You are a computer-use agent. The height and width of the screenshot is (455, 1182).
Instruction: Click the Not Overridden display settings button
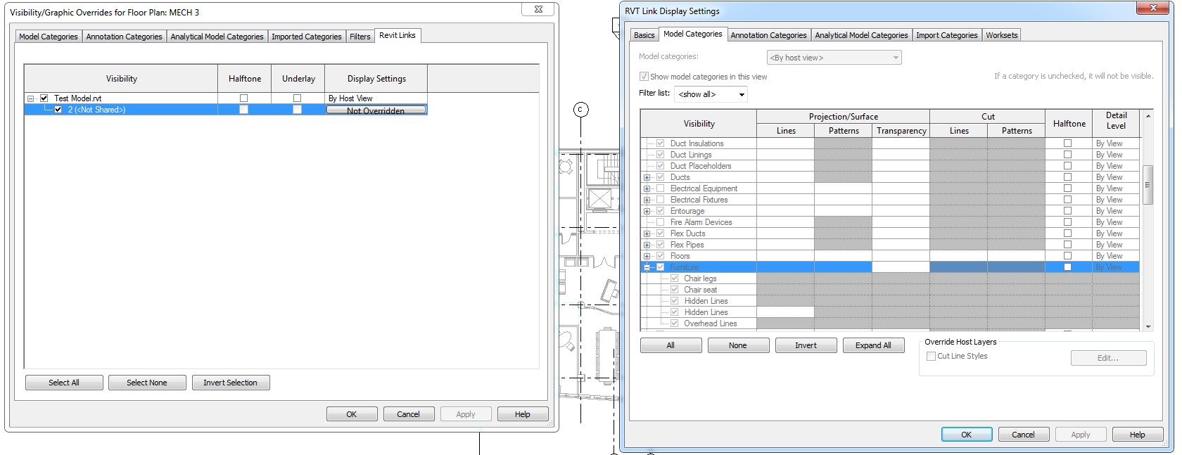click(376, 110)
